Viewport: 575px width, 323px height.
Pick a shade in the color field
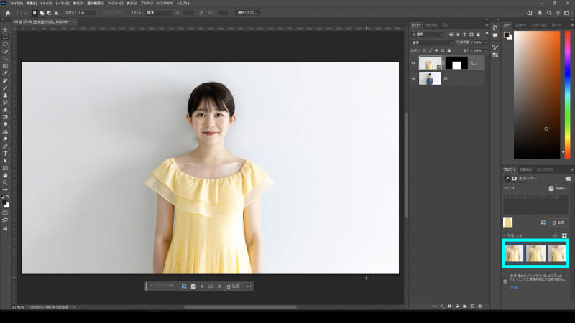coord(537,95)
